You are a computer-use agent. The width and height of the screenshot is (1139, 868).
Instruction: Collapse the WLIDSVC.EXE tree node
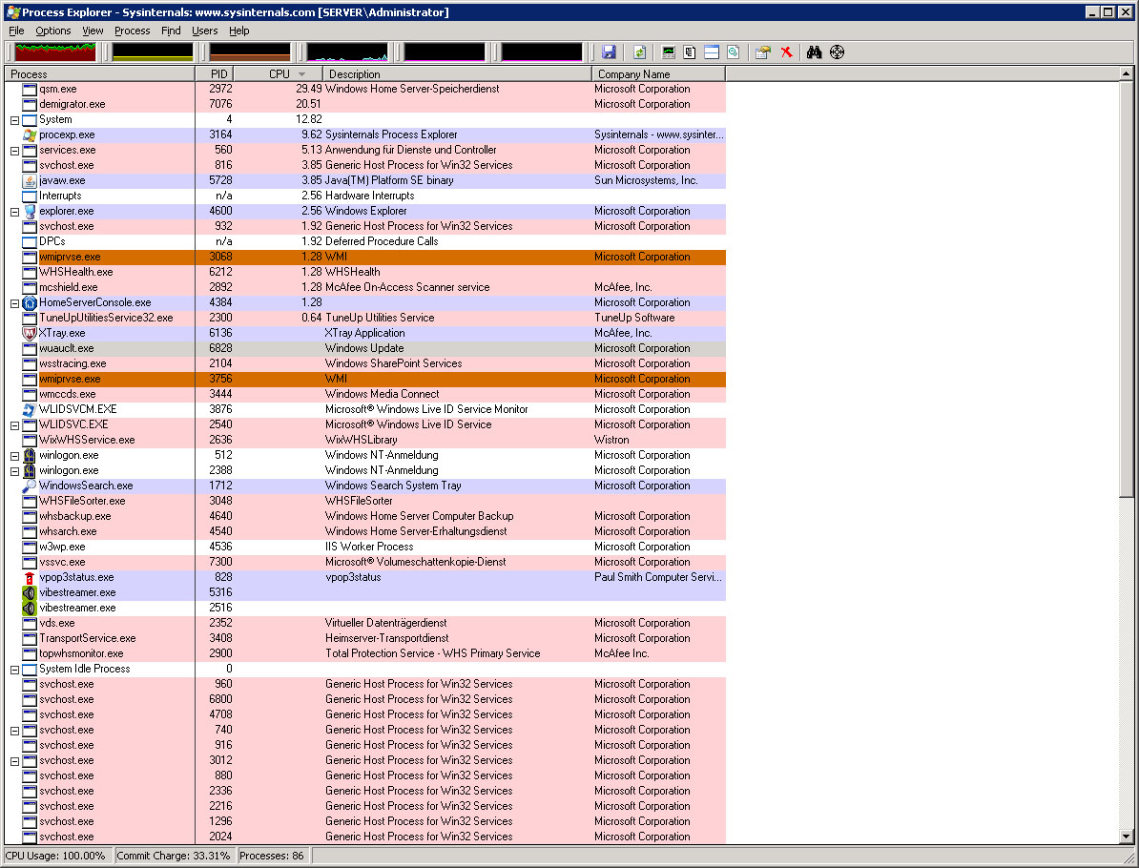pos(14,425)
